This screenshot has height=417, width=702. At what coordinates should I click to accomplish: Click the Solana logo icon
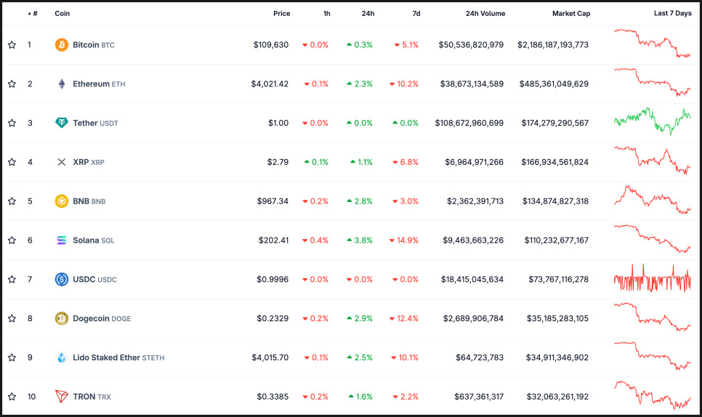point(62,240)
